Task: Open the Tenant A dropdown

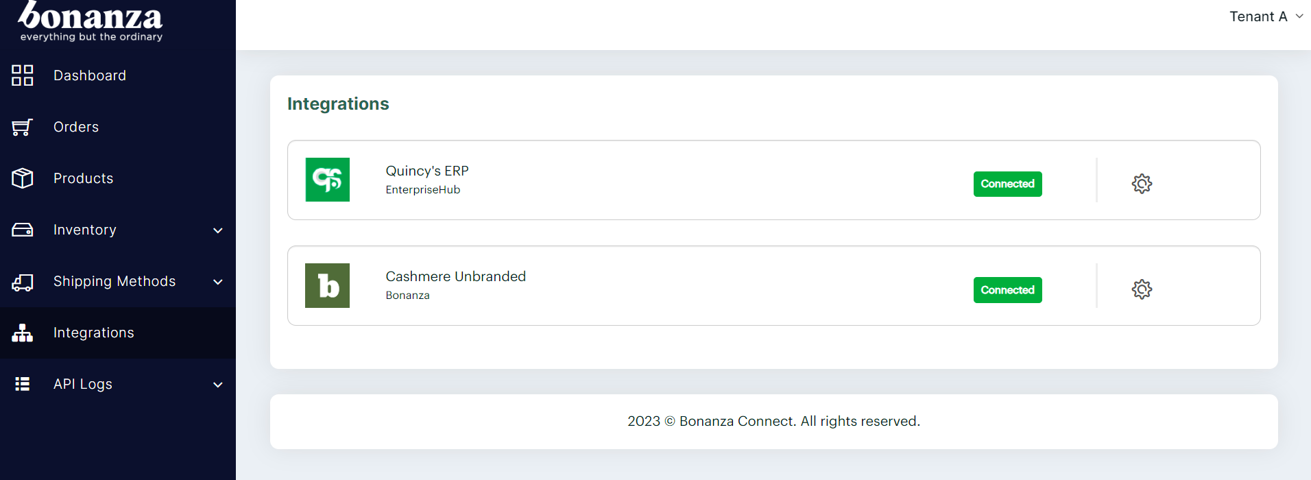Action: pyautogui.click(x=1266, y=16)
